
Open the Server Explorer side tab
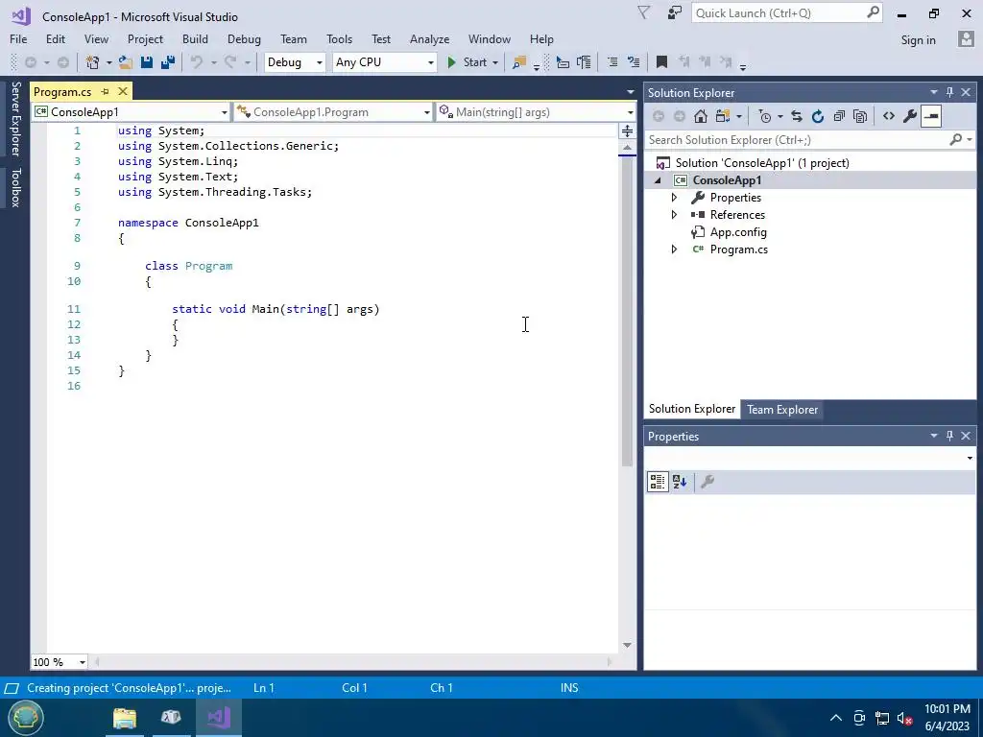click(15, 118)
